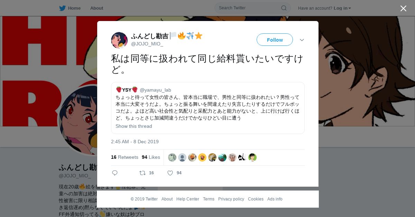Click the last green liker avatar
The width and height of the screenshot is (415, 217).
pos(252,157)
